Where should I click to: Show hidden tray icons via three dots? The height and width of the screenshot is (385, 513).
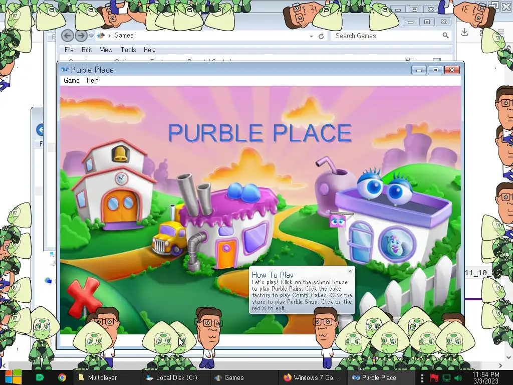click(x=422, y=378)
